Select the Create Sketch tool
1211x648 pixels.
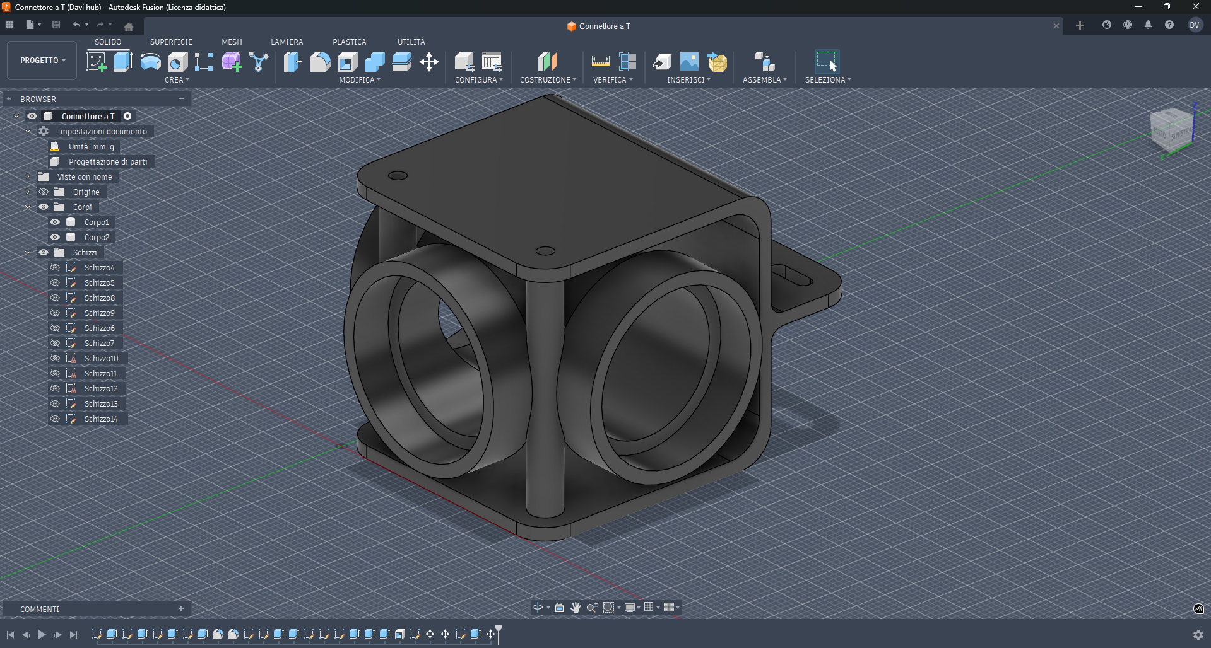pos(97,61)
